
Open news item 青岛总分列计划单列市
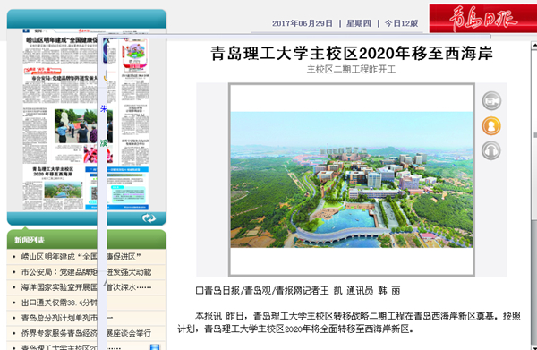tap(67, 318)
